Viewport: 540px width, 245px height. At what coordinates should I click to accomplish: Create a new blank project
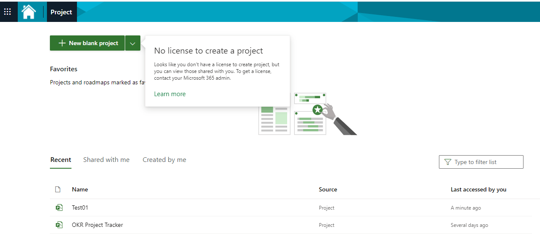pyautogui.click(x=87, y=43)
